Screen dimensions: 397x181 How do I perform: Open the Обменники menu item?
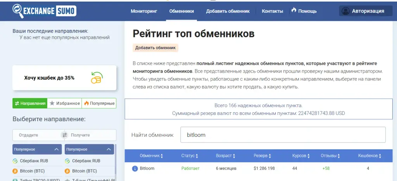coord(181,11)
